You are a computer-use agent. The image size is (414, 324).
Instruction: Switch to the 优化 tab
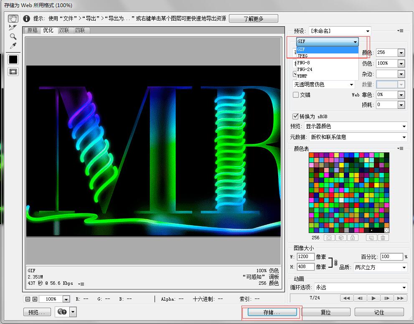[48, 30]
